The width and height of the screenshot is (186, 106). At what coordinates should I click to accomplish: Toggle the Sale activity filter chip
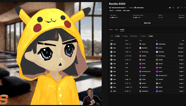(117, 36)
